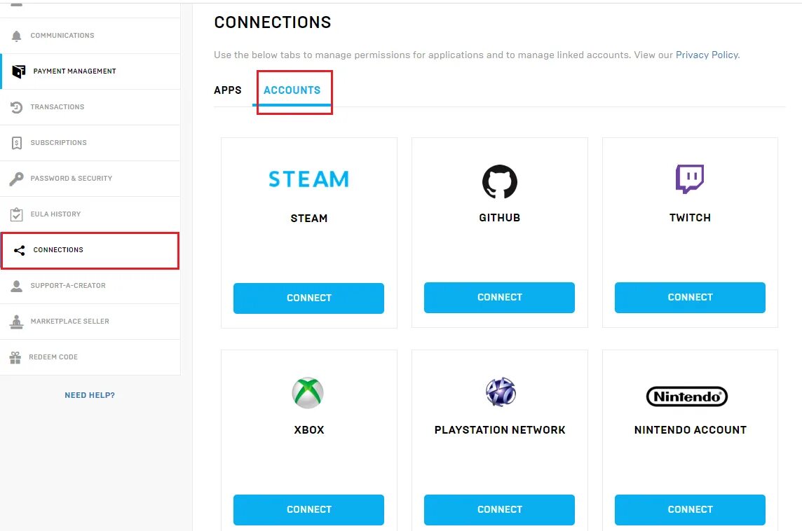Click the Steam logo
Screen dimensions: 802x531
pyautogui.click(x=309, y=179)
